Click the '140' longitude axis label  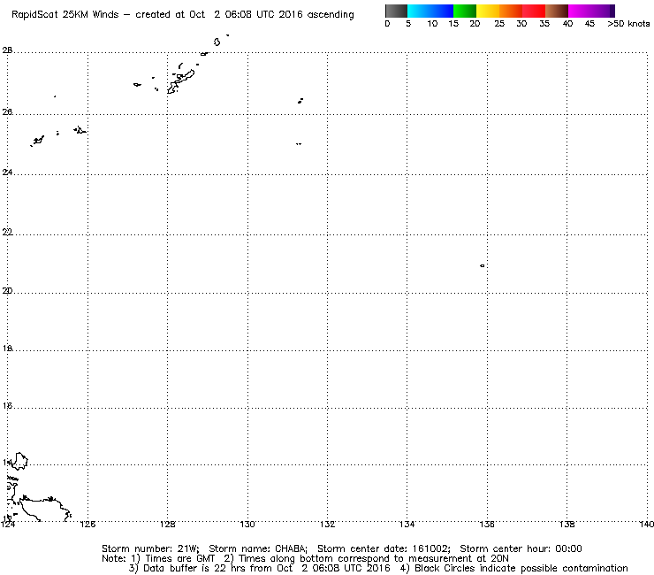tap(646, 524)
